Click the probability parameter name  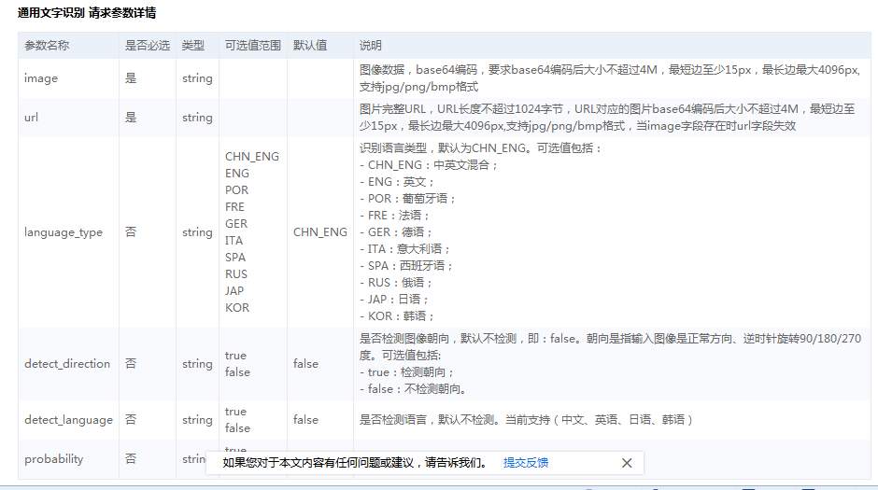(x=54, y=458)
